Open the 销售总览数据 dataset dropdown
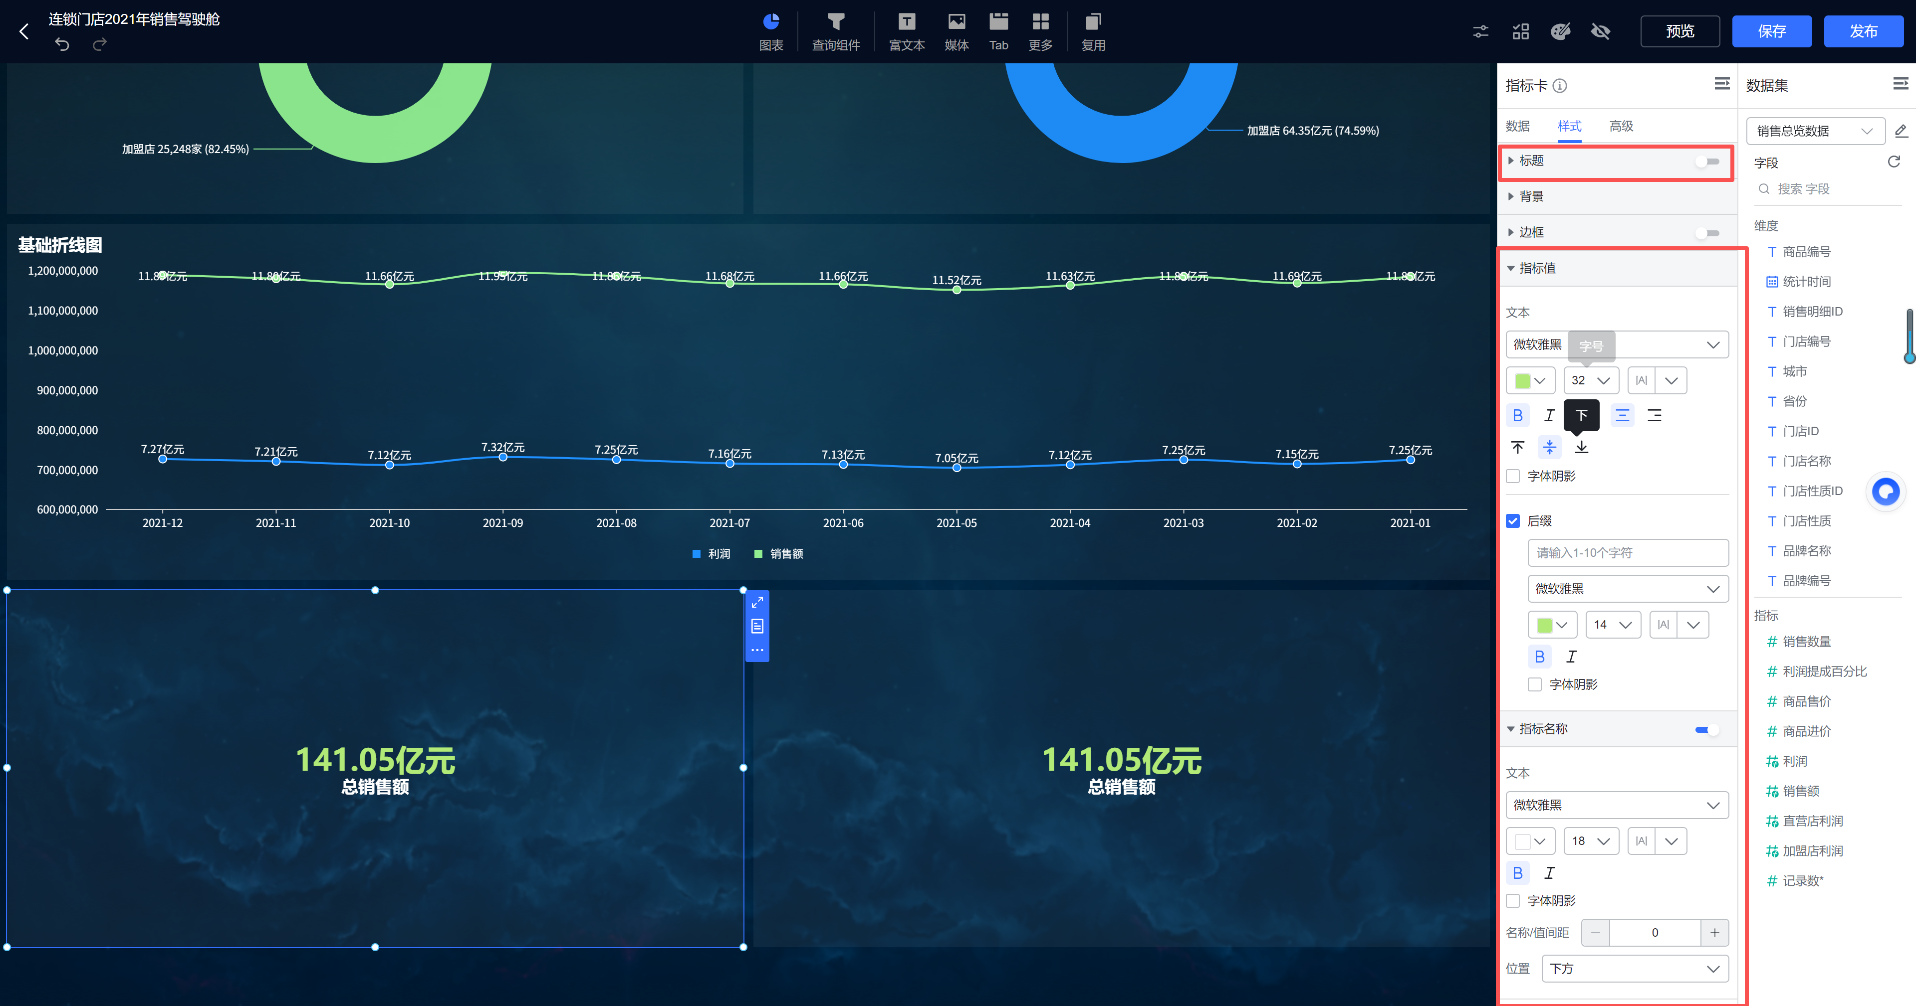Screen dimensions: 1916x1006 click(x=1814, y=132)
